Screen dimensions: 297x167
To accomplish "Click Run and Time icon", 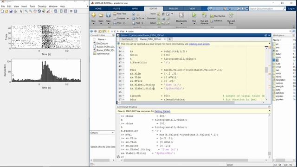I will point(231,15).
